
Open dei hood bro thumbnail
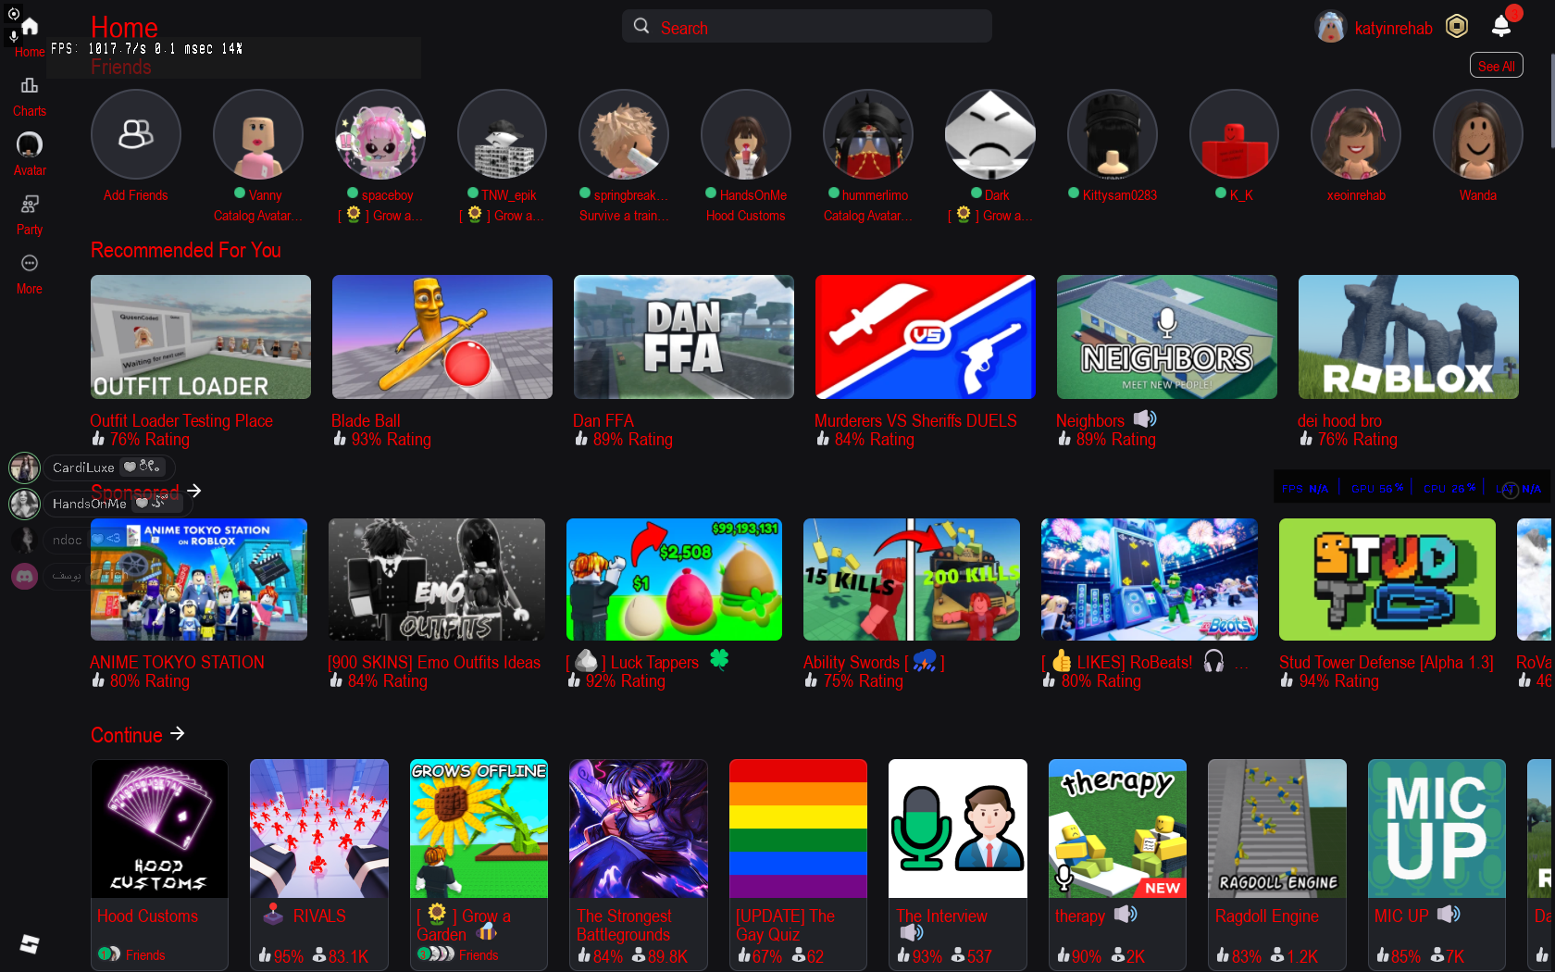click(1409, 337)
